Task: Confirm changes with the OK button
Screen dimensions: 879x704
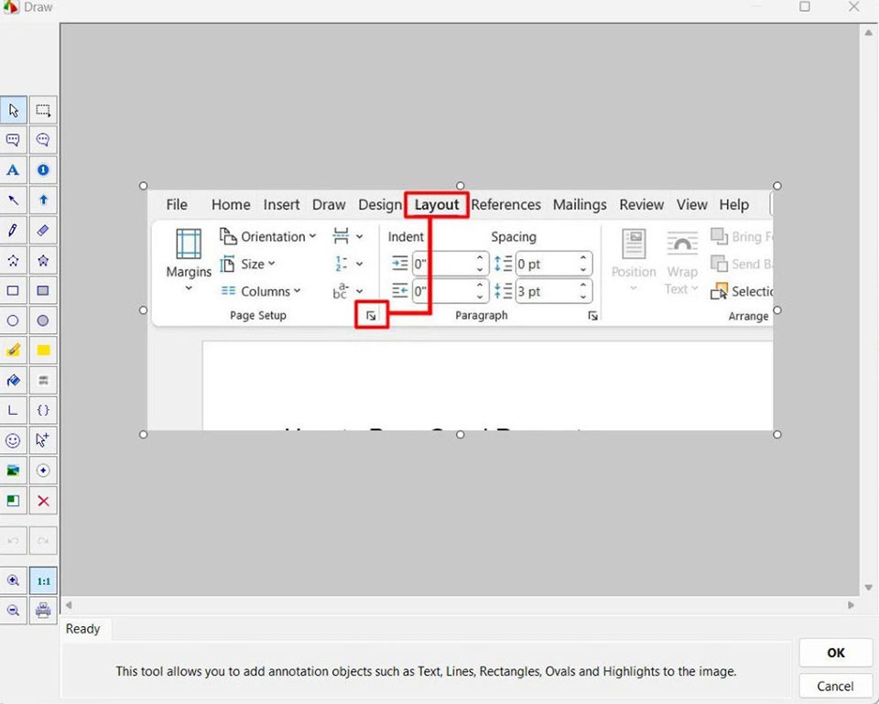Action: click(x=835, y=653)
